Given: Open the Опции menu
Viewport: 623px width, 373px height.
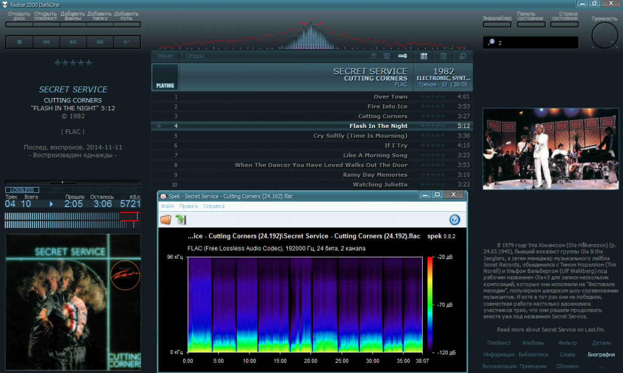Looking at the screenshot, I should pos(195,56).
